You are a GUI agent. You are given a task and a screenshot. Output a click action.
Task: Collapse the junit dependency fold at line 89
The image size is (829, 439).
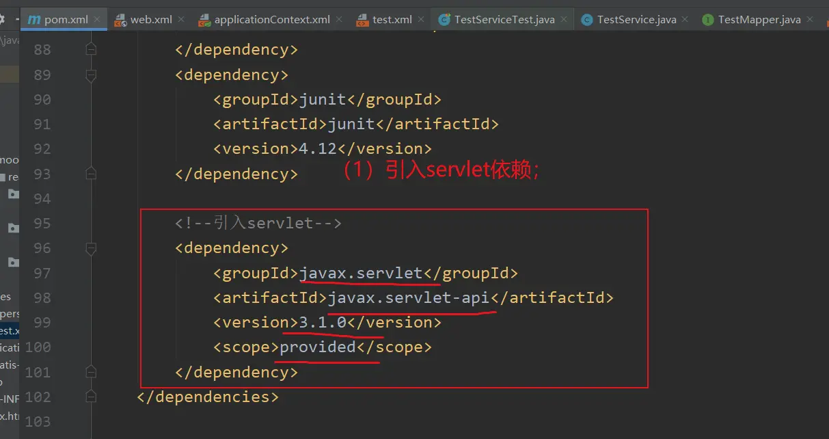(x=91, y=75)
